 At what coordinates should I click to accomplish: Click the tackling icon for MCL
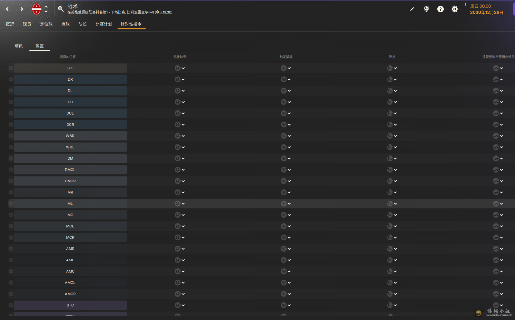pyautogui.click(x=390, y=226)
